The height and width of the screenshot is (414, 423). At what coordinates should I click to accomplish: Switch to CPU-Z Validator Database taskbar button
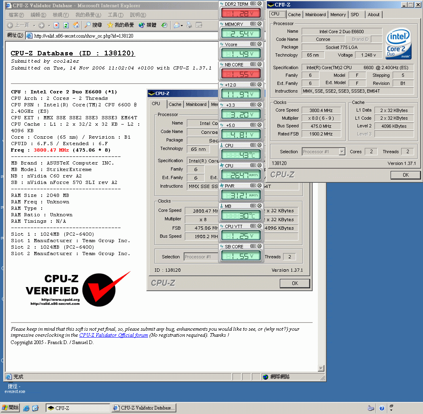tap(144, 408)
